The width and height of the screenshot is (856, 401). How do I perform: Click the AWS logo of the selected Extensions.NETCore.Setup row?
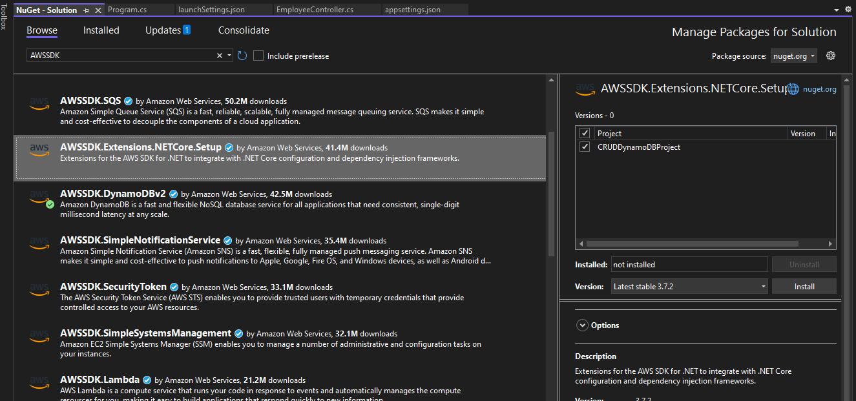tap(39, 150)
